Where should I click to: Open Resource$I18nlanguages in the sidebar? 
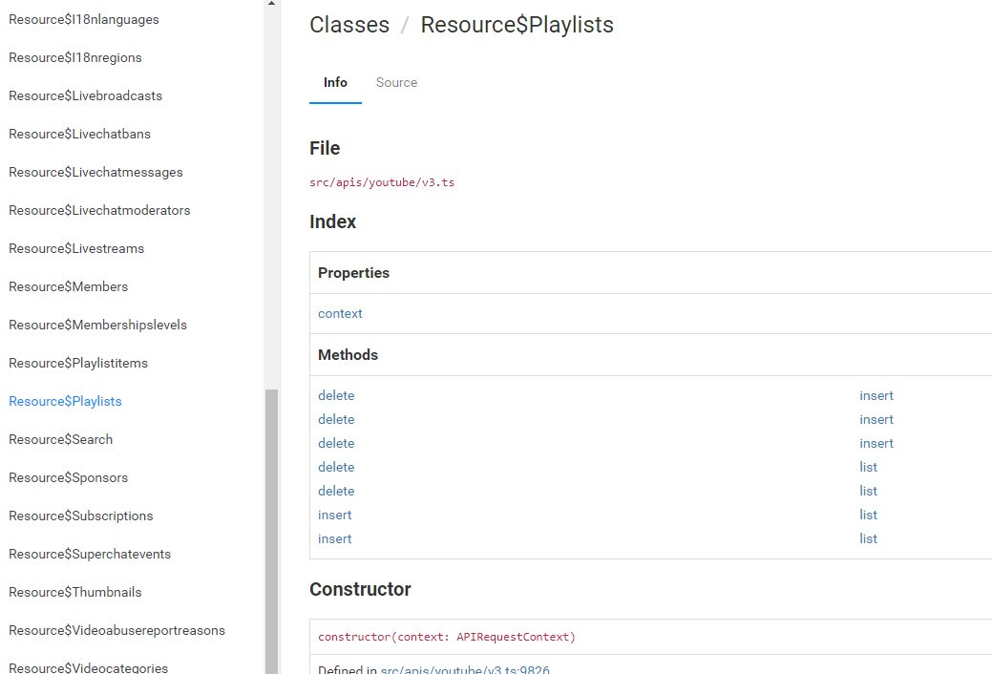84,19
